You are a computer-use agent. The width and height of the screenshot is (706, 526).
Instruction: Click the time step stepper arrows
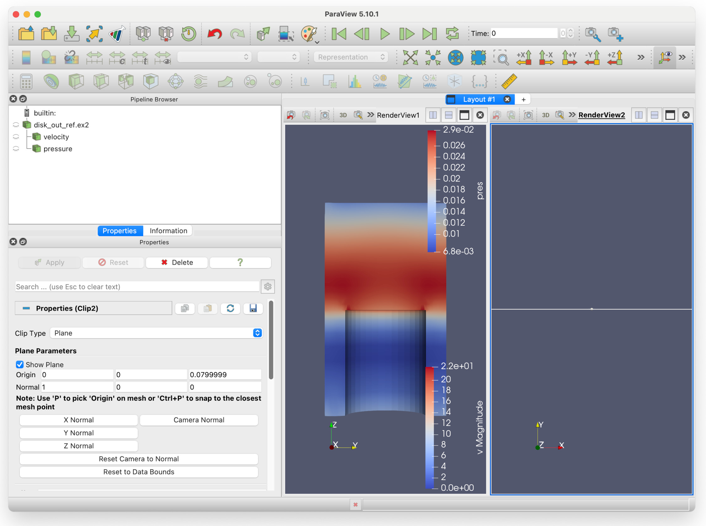pyautogui.click(x=570, y=33)
